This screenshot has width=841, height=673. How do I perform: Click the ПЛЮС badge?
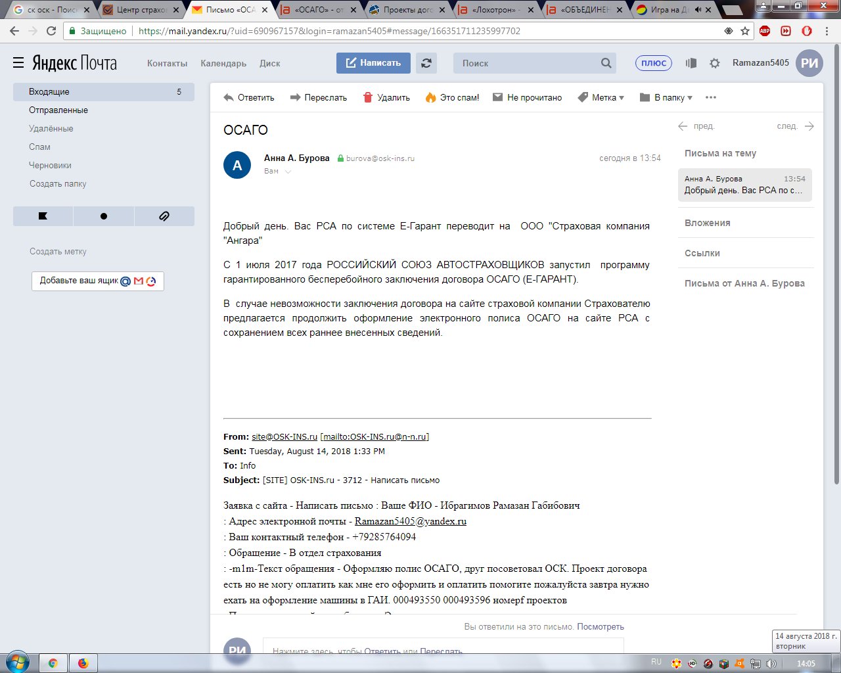[654, 63]
